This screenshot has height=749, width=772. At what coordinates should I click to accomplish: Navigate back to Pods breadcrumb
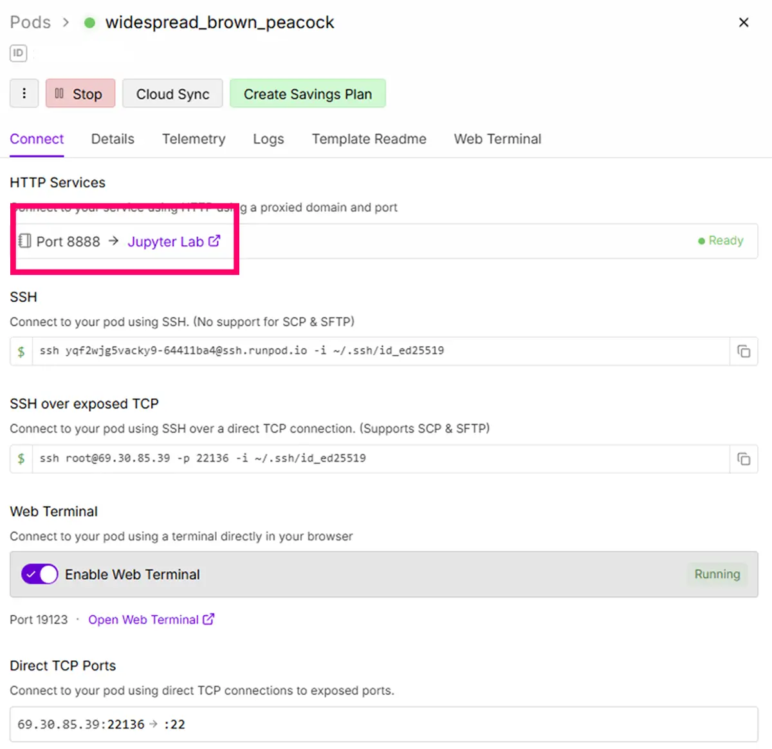coord(30,23)
